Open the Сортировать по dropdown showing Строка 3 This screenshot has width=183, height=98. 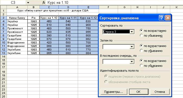pos(132,32)
